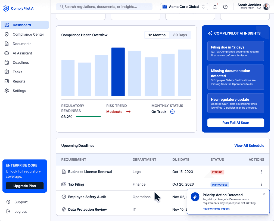Click the Reports chart icon

point(7,81)
